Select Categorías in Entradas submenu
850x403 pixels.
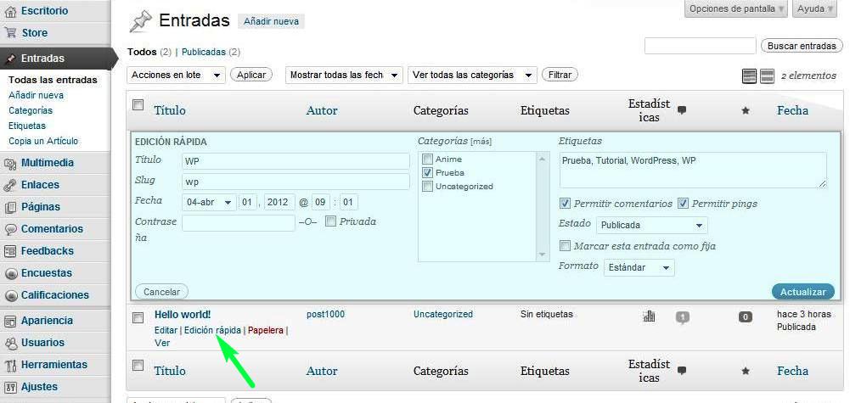[x=31, y=110]
